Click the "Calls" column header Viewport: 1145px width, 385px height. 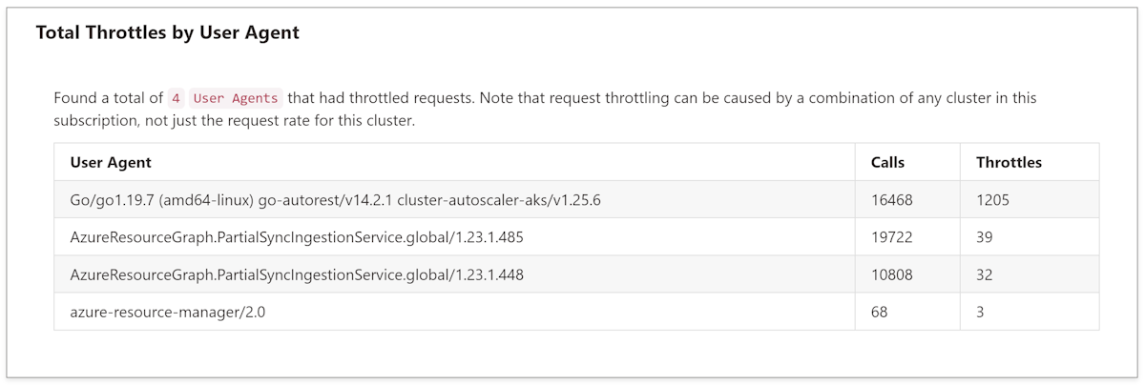tap(887, 162)
